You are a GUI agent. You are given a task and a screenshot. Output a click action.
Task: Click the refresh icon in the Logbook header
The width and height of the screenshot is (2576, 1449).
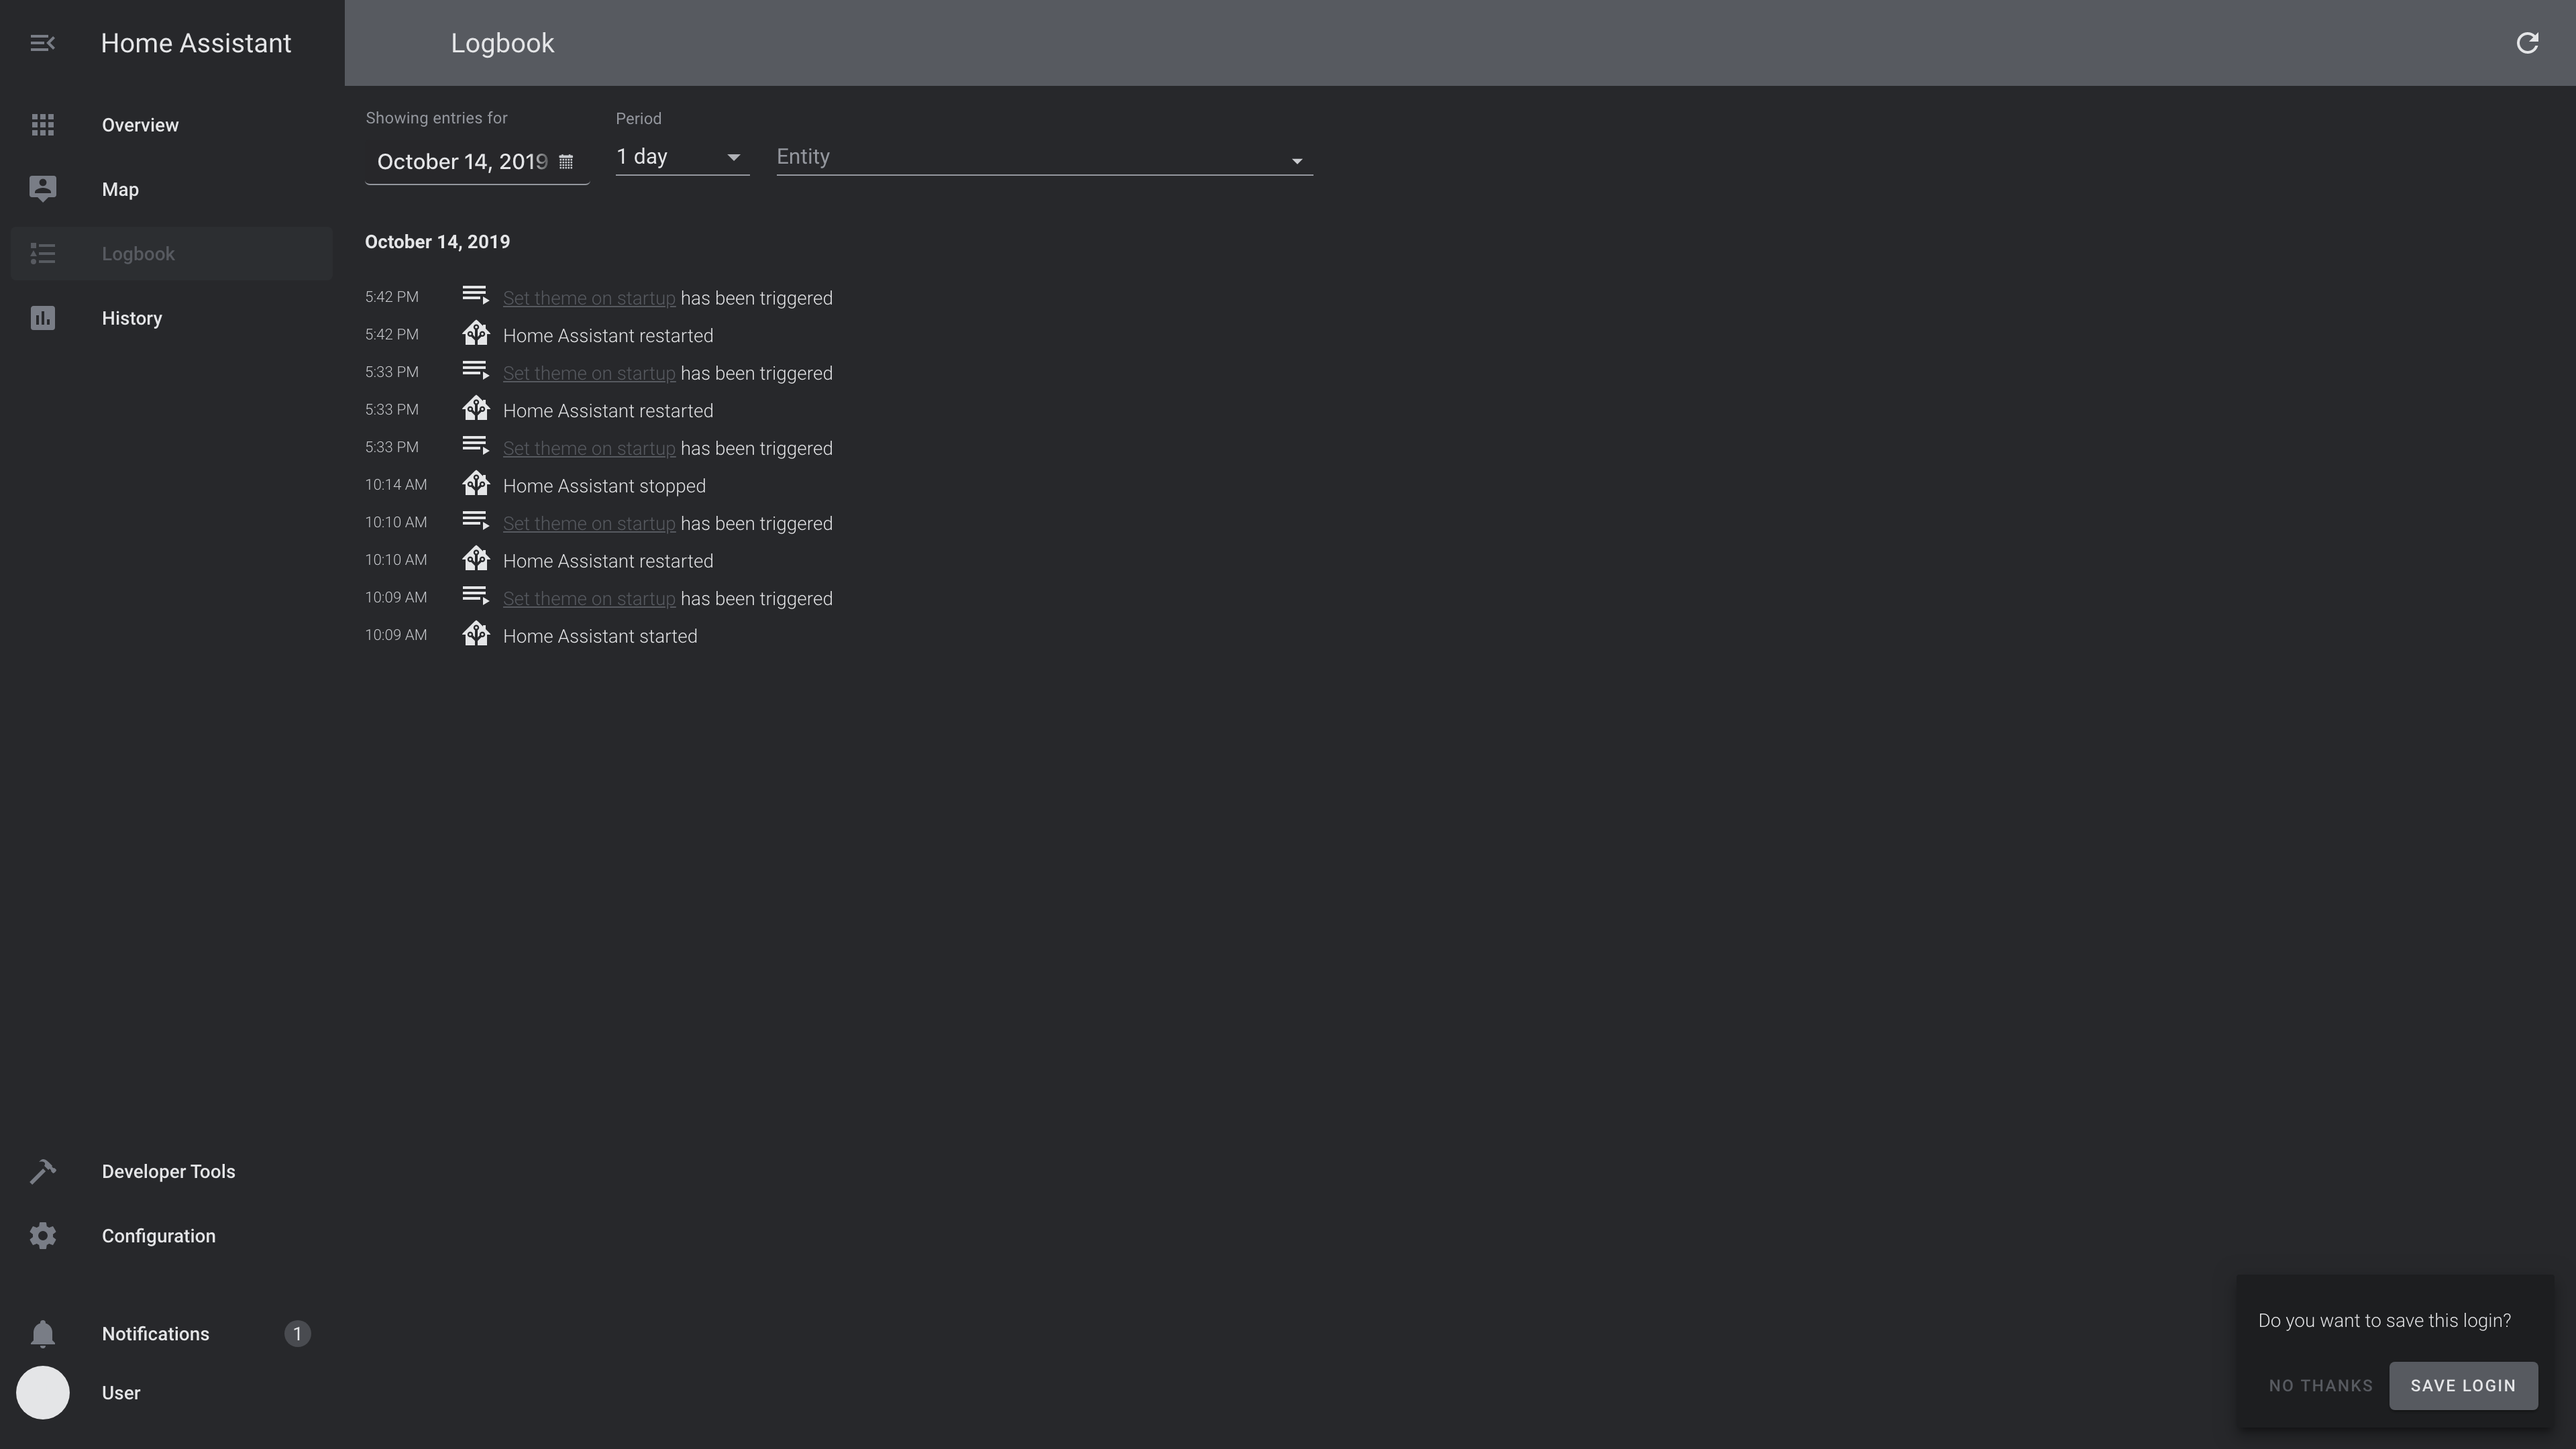point(2527,43)
